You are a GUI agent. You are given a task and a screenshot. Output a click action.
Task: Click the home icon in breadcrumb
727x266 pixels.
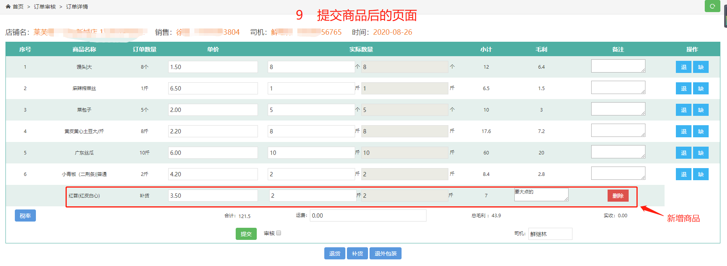point(8,7)
